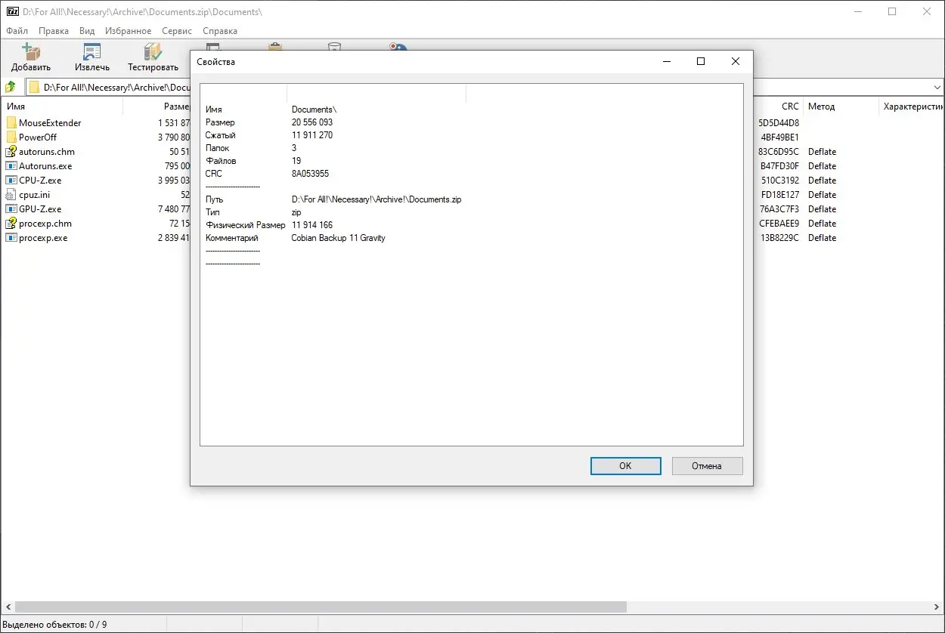
Task: Click CRC value 13B8229C
Action: point(779,238)
